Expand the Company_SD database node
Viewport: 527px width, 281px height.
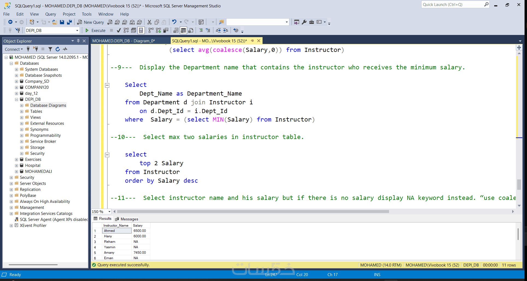click(16, 81)
